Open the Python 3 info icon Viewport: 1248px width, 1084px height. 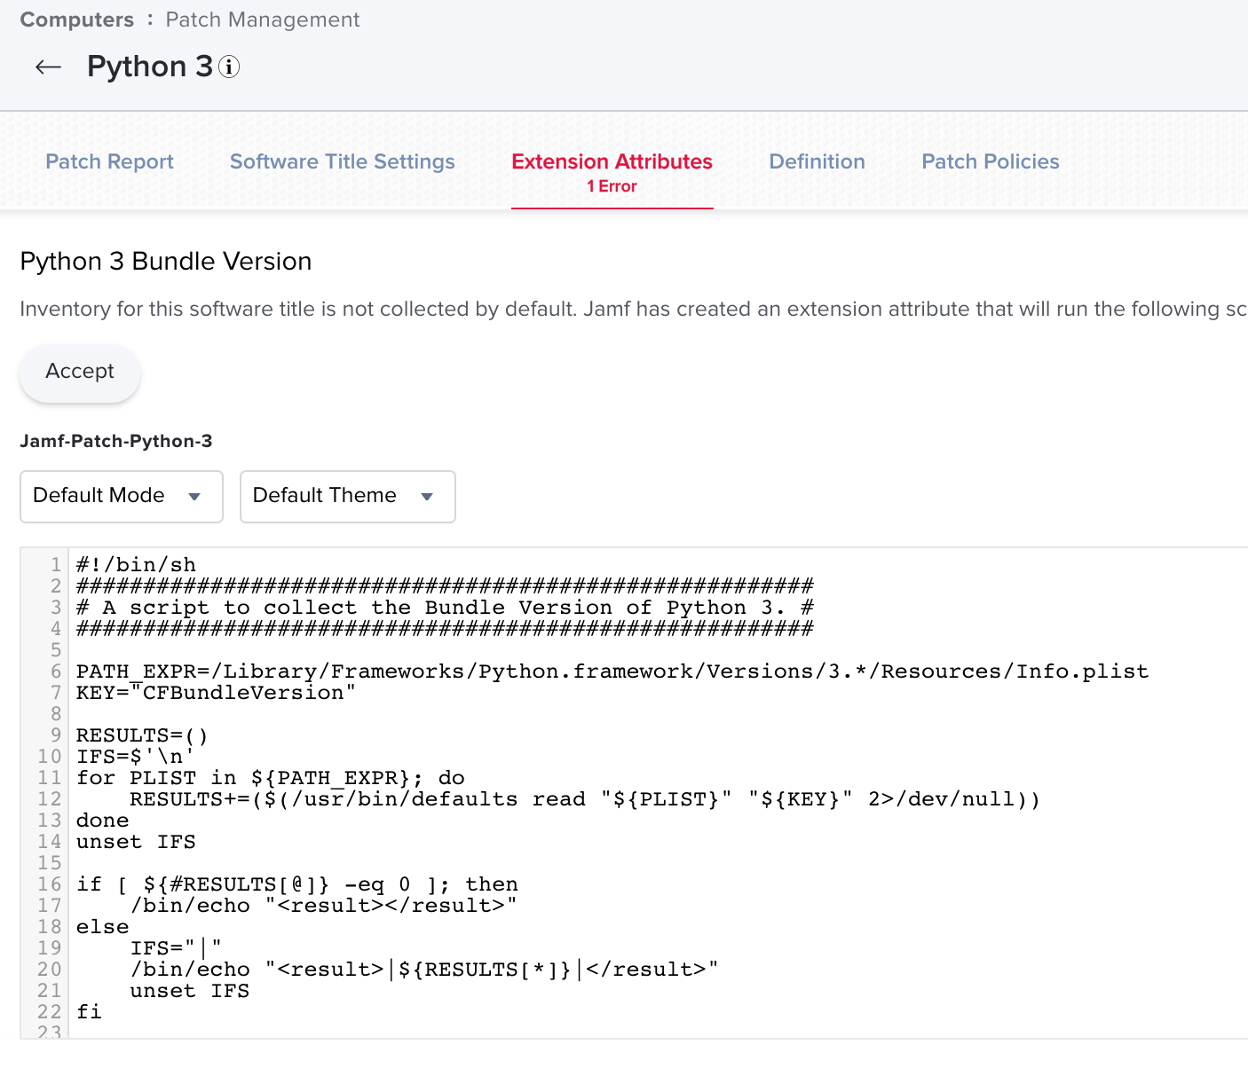point(229,67)
